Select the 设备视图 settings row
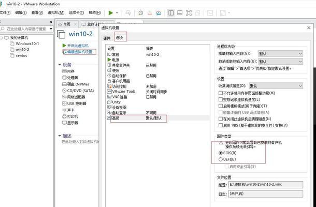Screen dimensions: 316x207 (157, 108)
